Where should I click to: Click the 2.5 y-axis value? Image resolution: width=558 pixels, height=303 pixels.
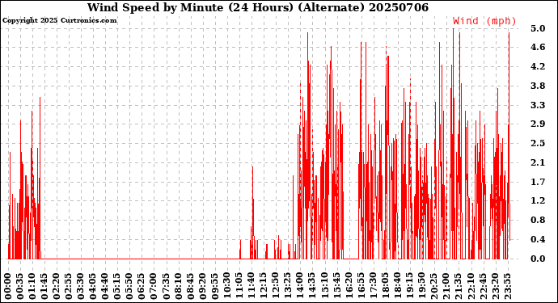pyautogui.click(x=538, y=143)
